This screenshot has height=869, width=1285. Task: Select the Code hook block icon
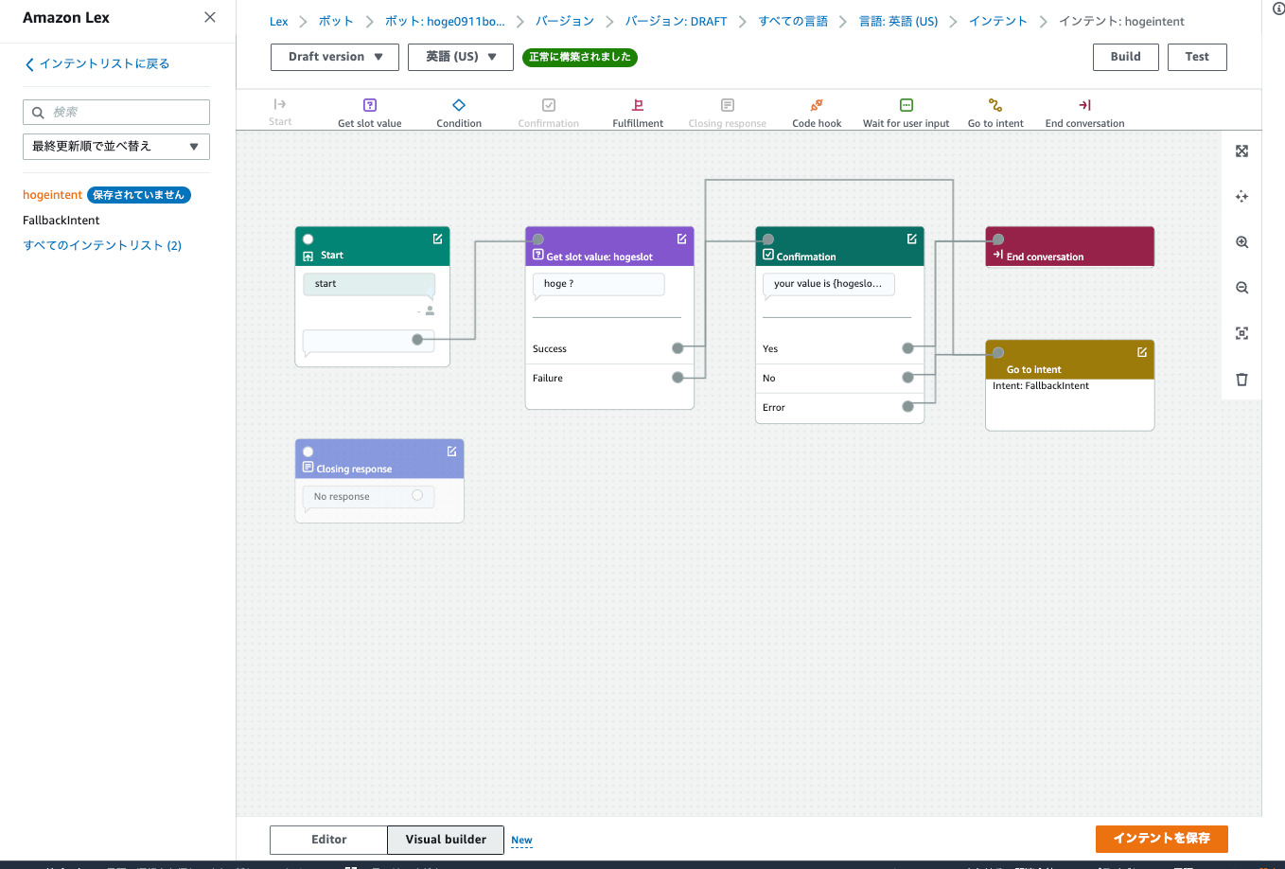(x=817, y=105)
